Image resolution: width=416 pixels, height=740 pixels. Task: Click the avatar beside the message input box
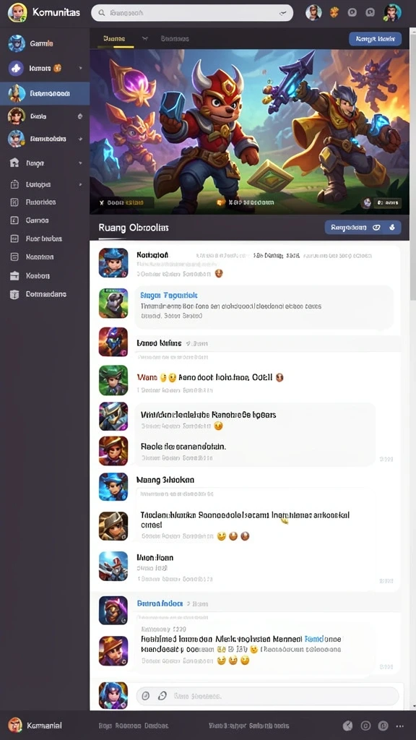[113, 696]
